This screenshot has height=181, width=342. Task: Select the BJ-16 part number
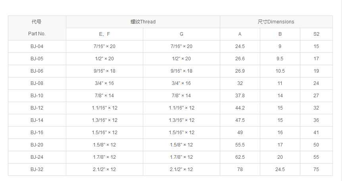pos(37,133)
